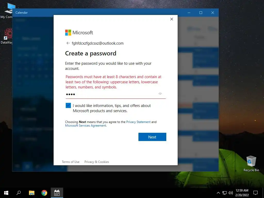Open the network status tray icon
The width and height of the screenshot is (264, 198).
click(x=225, y=193)
